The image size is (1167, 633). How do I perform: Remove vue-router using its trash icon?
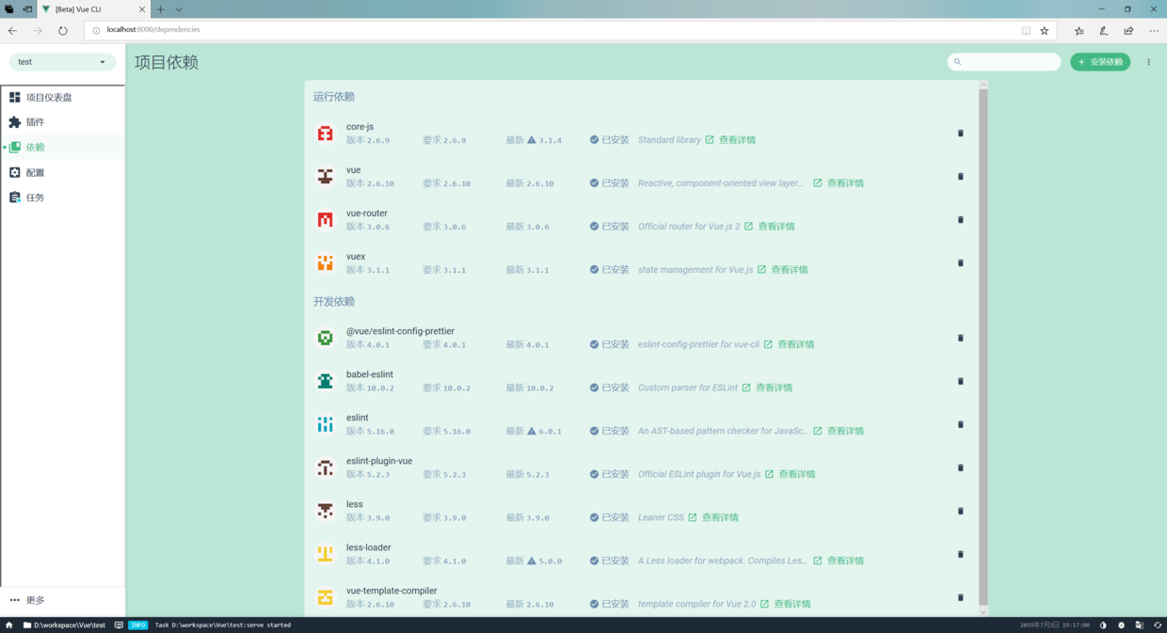pos(960,220)
